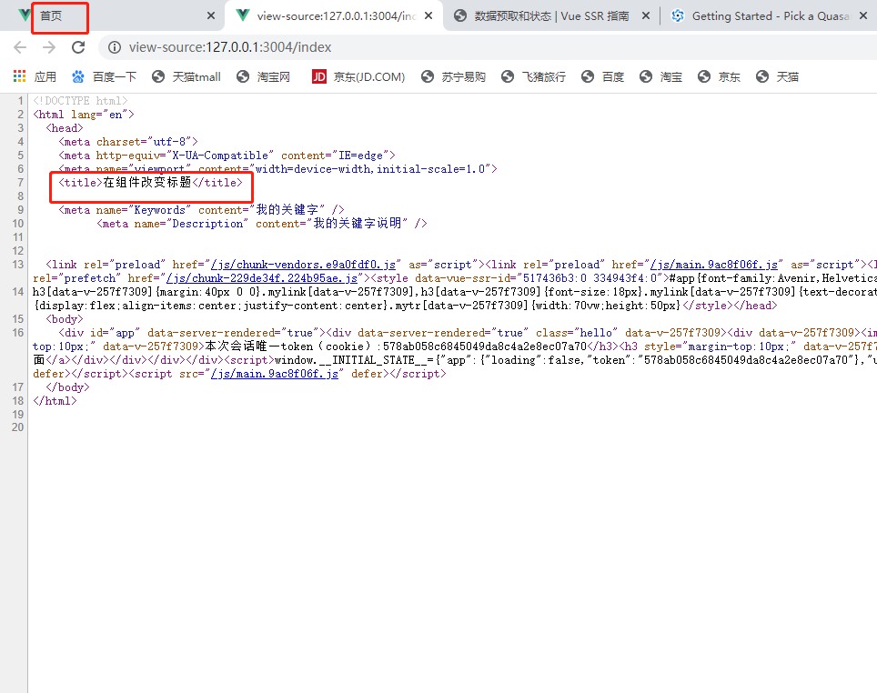The width and height of the screenshot is (877, 693).
Task: Open the 天猫tmall bookmark
Action: (186, 76)
